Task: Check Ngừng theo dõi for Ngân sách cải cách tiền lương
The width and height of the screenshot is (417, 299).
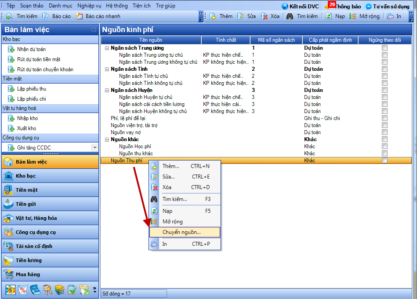Action: (x=384, y=104)
